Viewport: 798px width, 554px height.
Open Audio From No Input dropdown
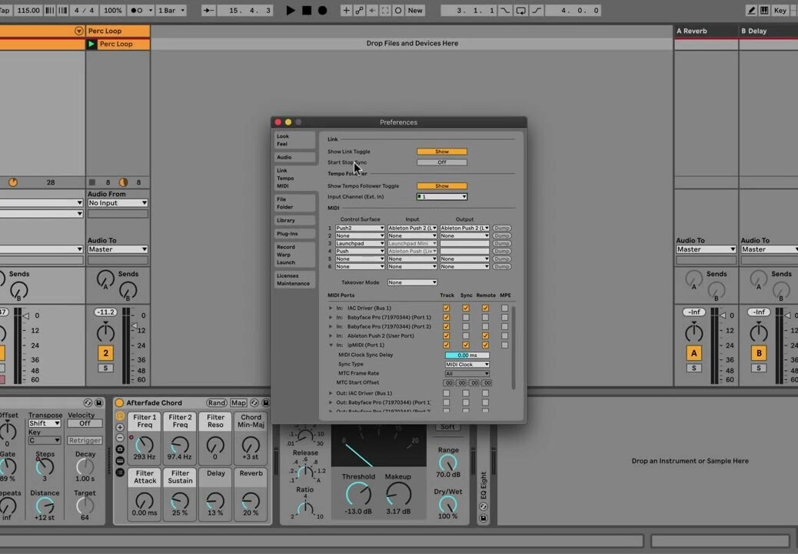[118, 202]
